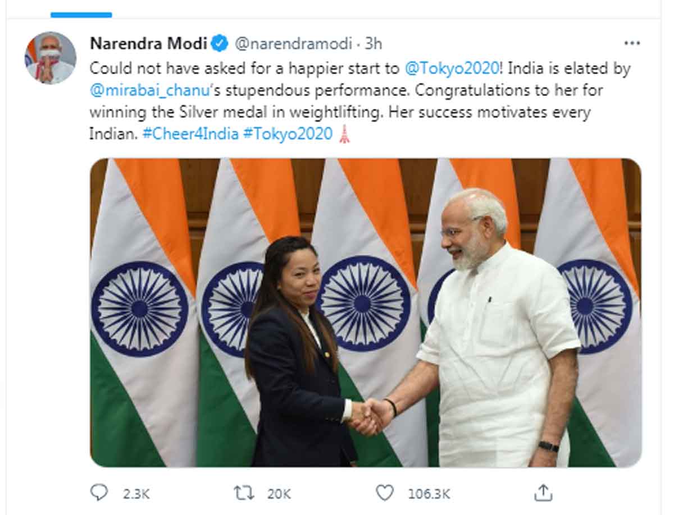Click the reply speech bubble icon
The image size is (674, 515).
(x=99, y=493)
